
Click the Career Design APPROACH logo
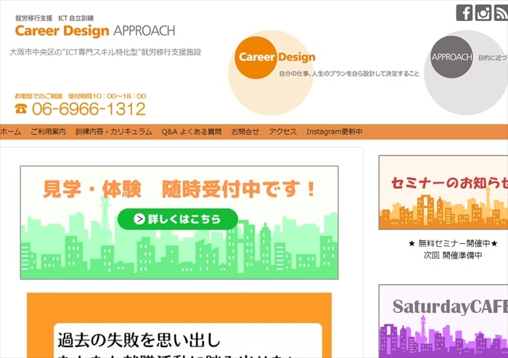pos(94,30)
